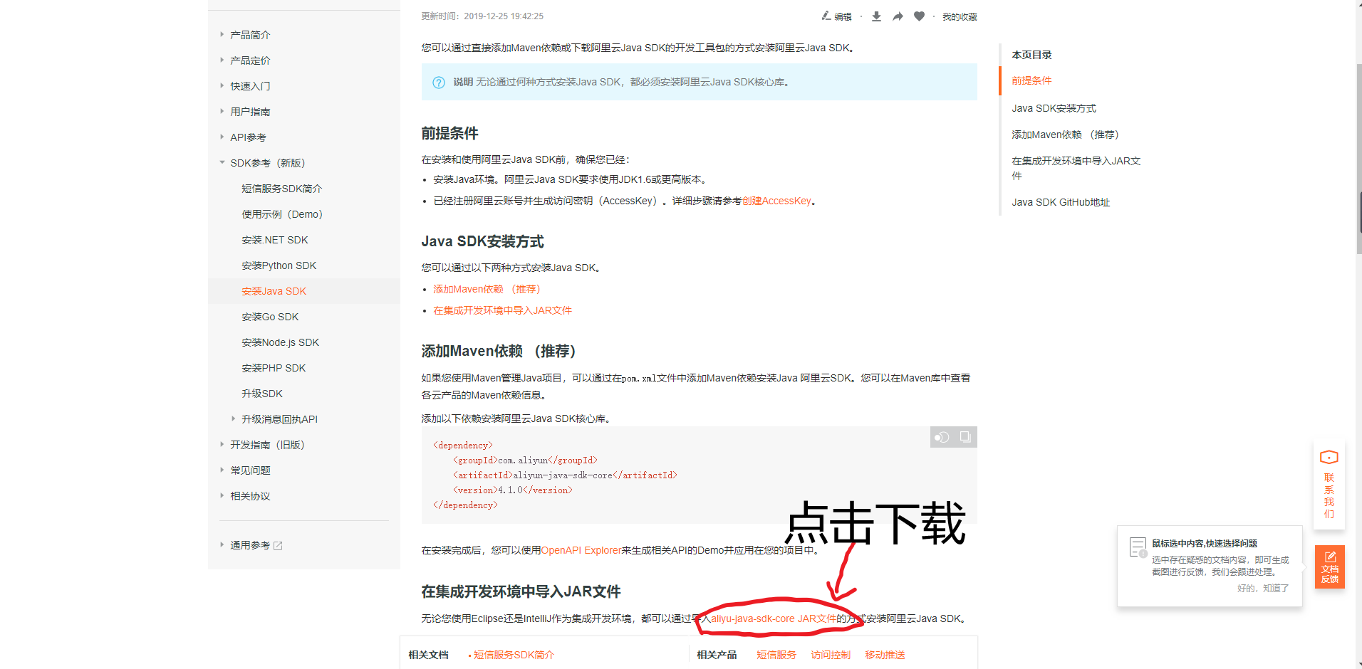Click the 编辑 pencil edit icon
Screen dimensions: 1362x669
pos(826,16)
